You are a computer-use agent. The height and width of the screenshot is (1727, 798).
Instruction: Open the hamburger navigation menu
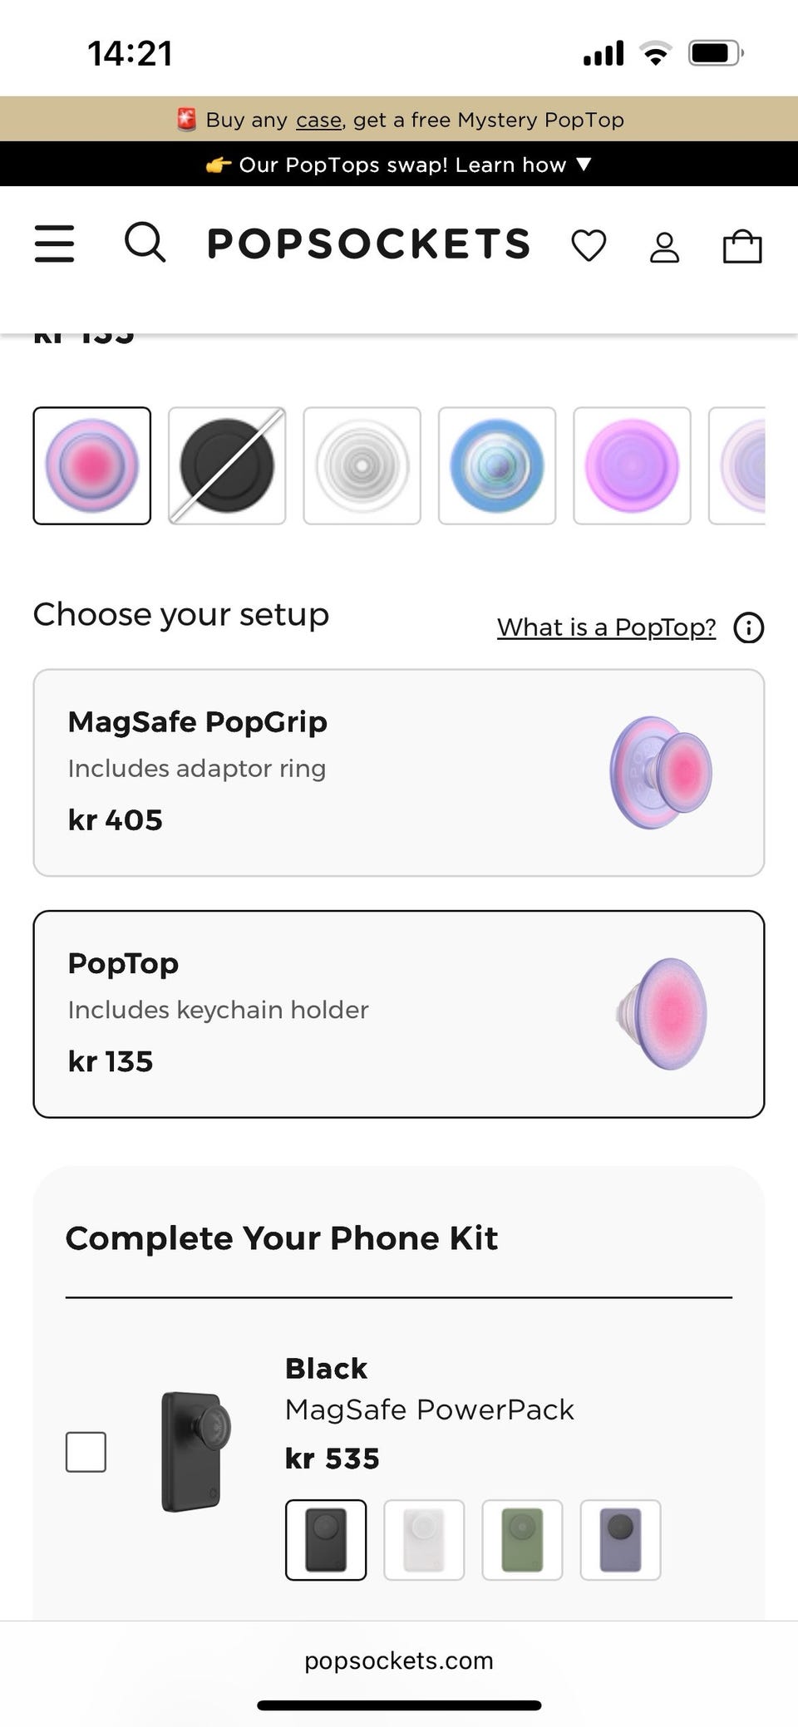point(54,244)
